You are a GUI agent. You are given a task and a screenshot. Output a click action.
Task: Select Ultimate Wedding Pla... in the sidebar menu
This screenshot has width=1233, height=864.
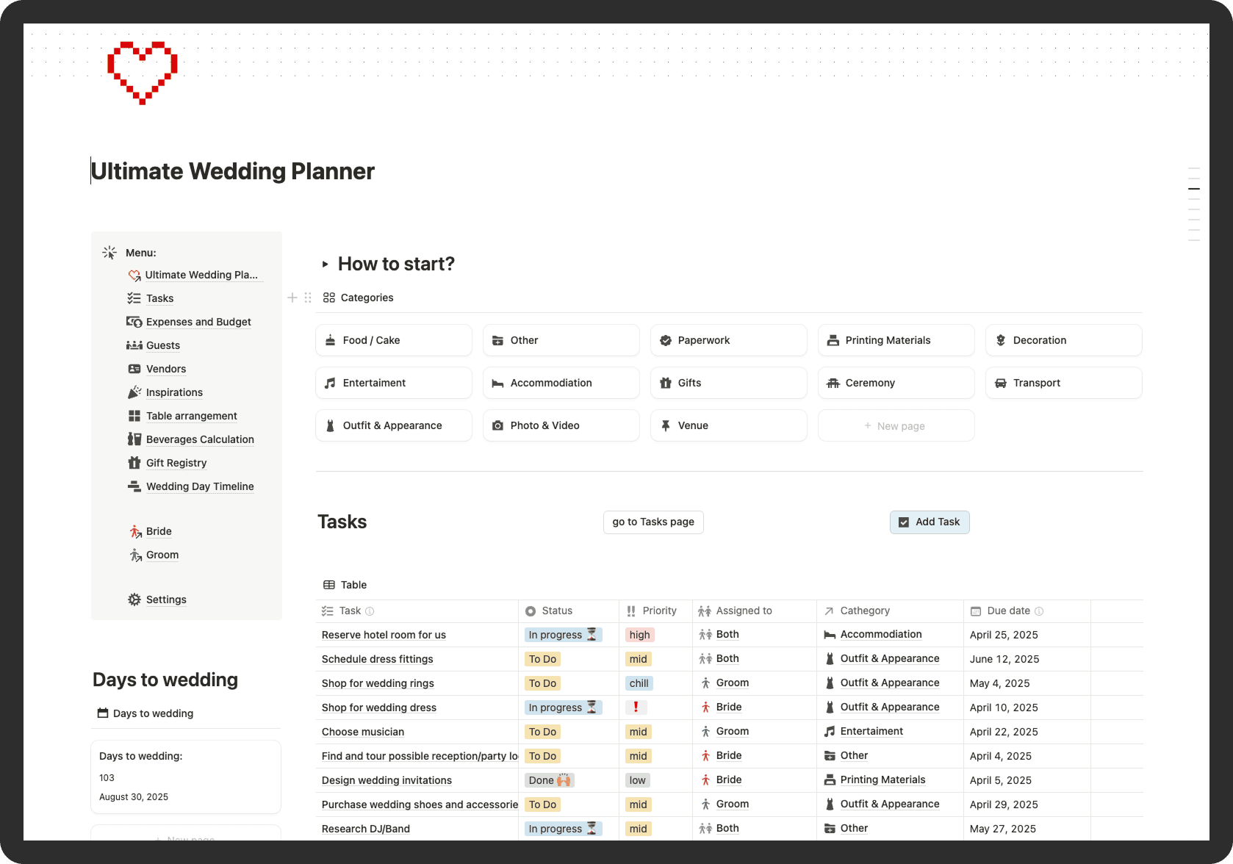pyautogui.click(x=201, y=275)
